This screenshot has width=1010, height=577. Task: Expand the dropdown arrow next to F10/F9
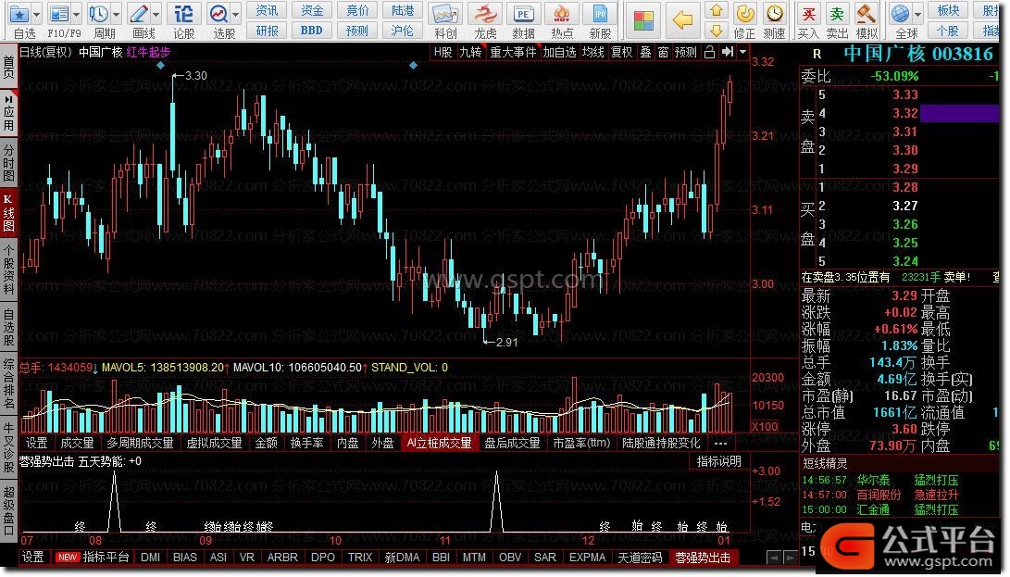tap(77, 14)
